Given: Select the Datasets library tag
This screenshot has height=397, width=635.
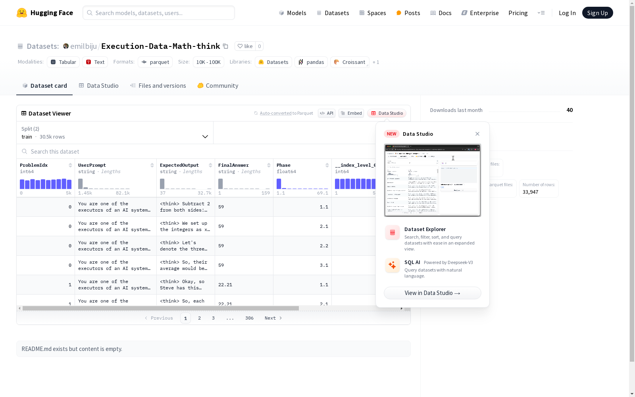Looking at the screenshot, I should 273,62.
